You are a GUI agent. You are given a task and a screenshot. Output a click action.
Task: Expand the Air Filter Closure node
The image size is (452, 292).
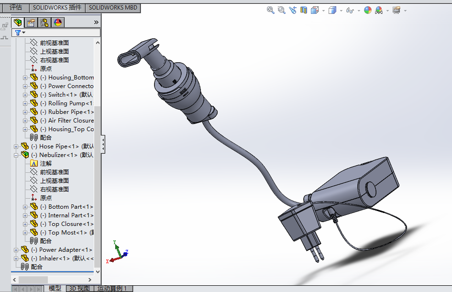(x=25, y=121)
